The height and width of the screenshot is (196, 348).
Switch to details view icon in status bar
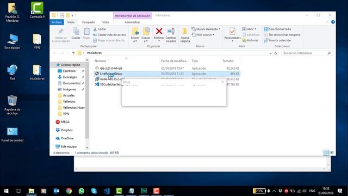point(326,152)
